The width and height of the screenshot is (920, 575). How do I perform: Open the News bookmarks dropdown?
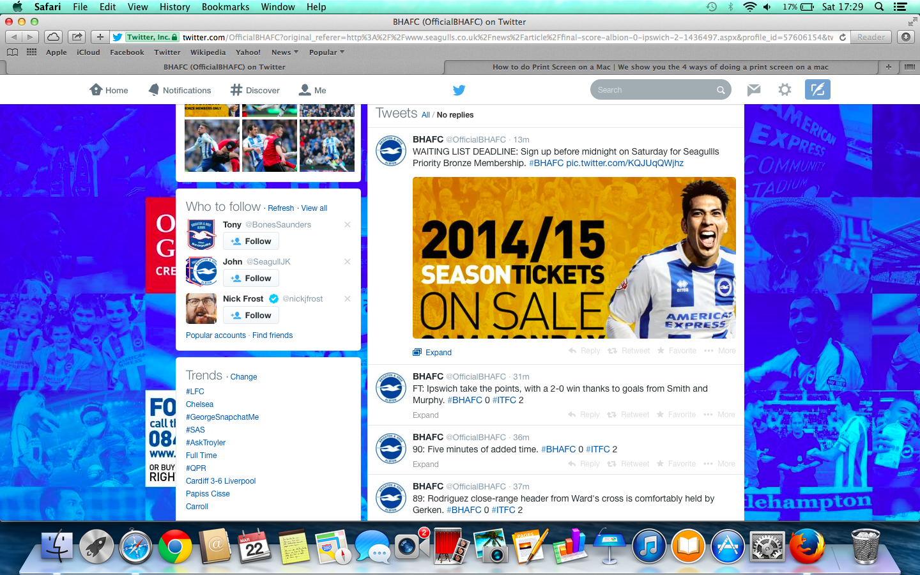(284, 52)
